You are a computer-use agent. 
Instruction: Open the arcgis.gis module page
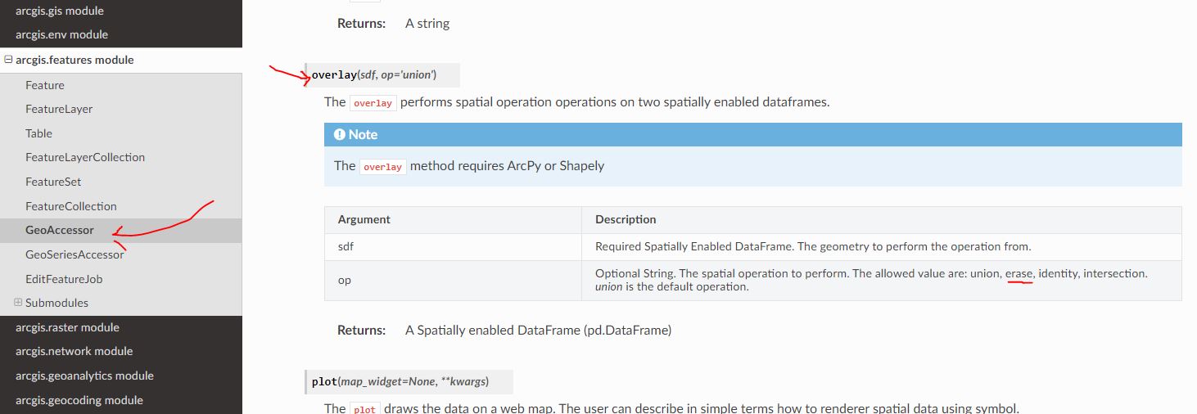click(59, 11)
